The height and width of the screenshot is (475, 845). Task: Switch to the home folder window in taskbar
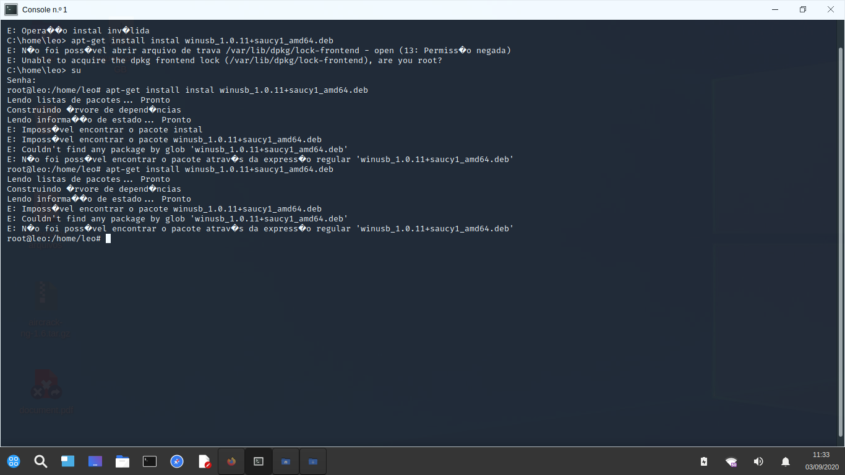click(x=286, y=461)
